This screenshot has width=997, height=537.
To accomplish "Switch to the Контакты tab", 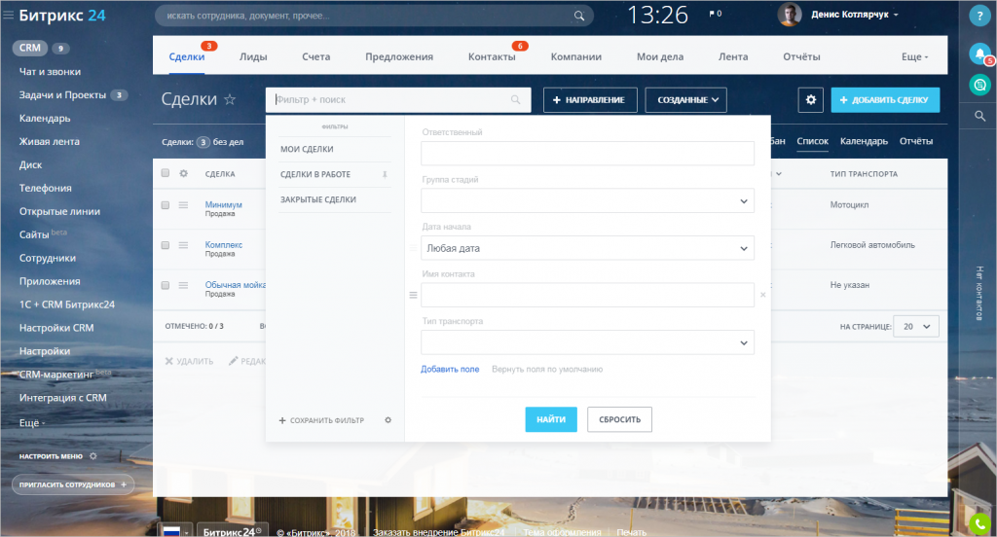I will click(492, 56).
